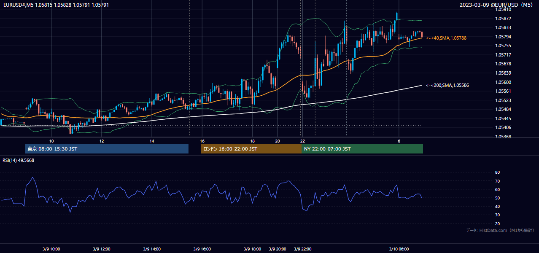Click price axis value 1.05872

503,19
